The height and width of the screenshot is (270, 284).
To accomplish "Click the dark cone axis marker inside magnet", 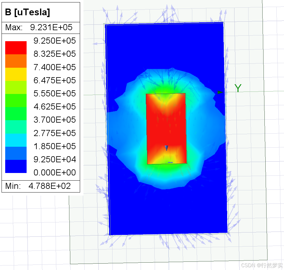I will coord(166,148).
